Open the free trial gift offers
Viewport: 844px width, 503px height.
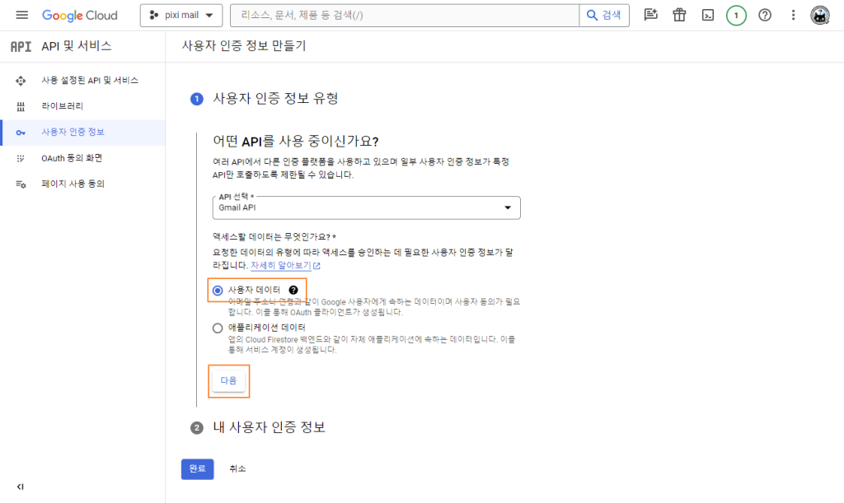pyautogui.click(x=678, y=15)
